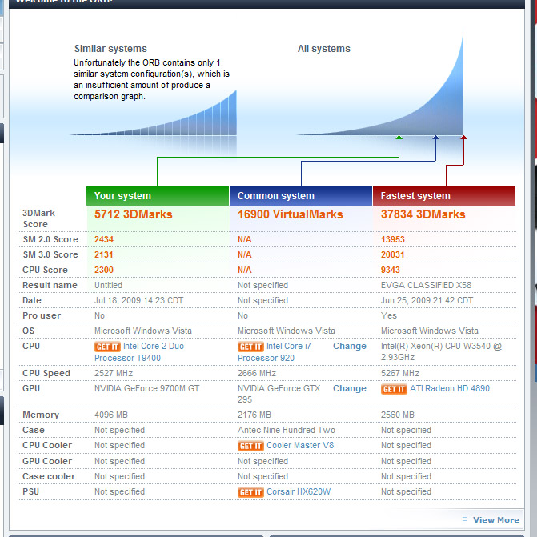Click CPU Speed value 5267 MHz

coord(400,373)
